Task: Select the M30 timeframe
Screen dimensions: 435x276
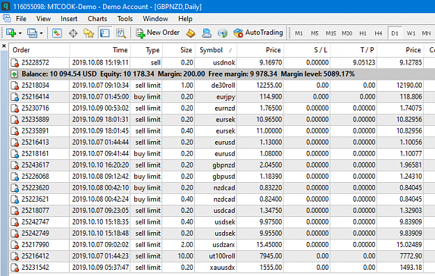Action: click(x=347, y=33)
